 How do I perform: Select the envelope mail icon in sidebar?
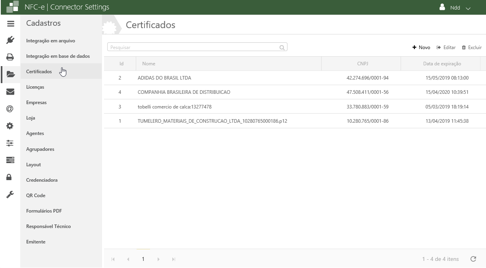click(x=10, y=92)
